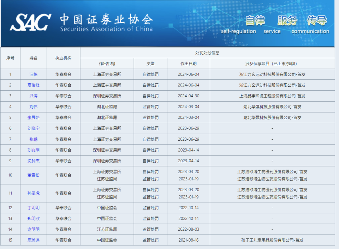Open the 刘晓宁 name link
339x249 pixels.
(x=34, y=128)
